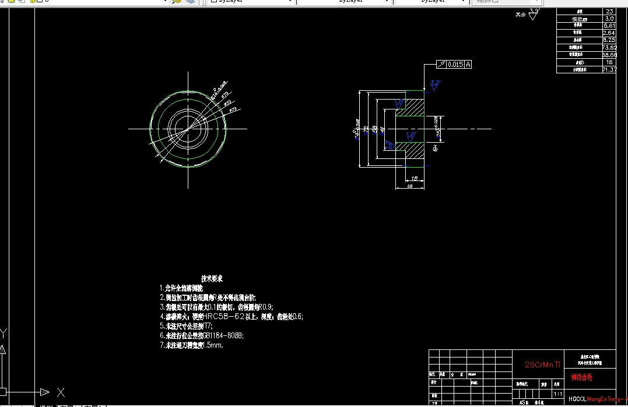The image size is (628, 407).
Task: Click gear table value 3.0
Action: coord(609,19)
